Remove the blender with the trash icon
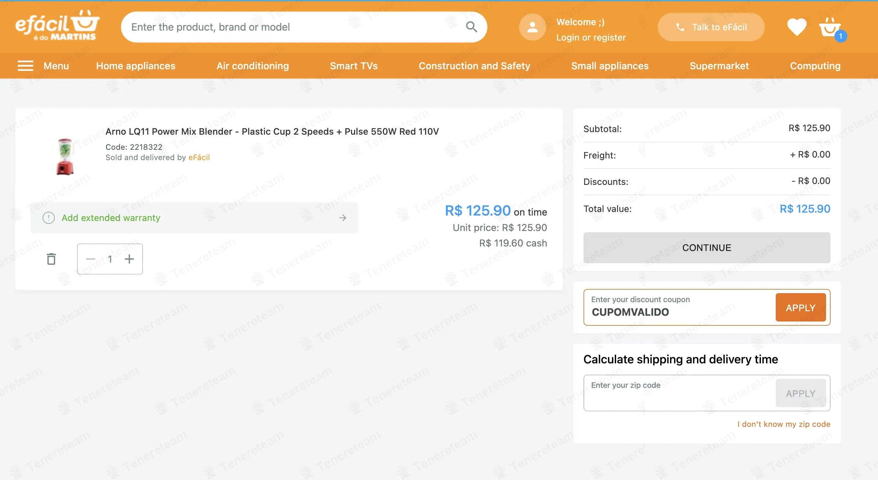 click(51, 259)
